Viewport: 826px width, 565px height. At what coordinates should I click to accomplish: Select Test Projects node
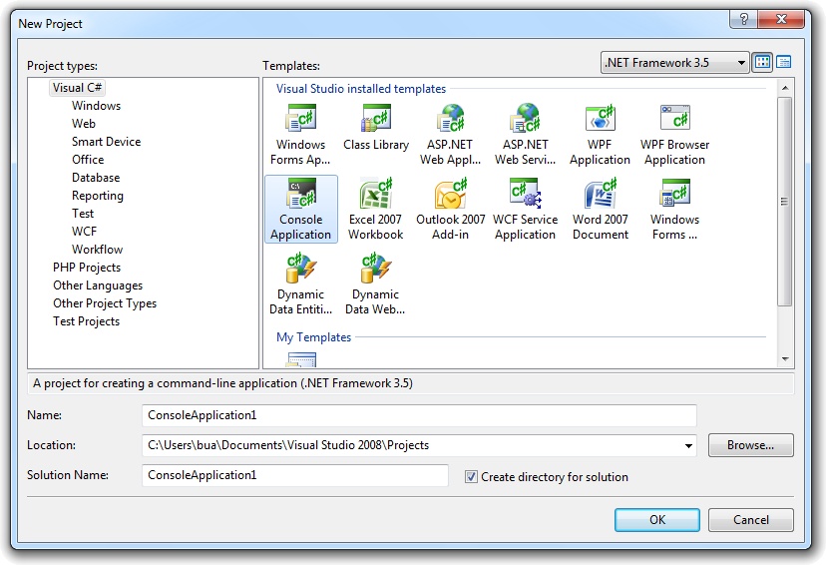tap(87, 321)
